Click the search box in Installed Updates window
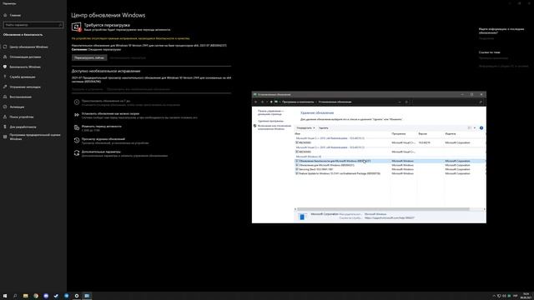Viewport: 534px width, 300px height. click(x=447, y=102)
